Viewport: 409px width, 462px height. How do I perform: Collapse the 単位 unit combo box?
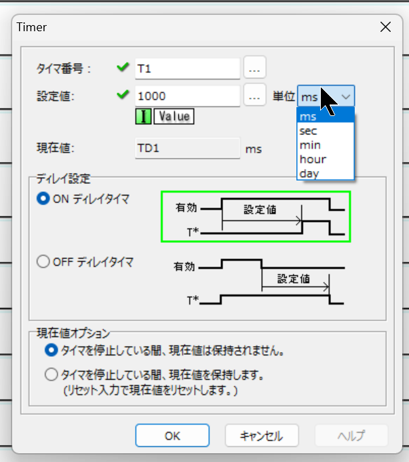coord(326,96)
